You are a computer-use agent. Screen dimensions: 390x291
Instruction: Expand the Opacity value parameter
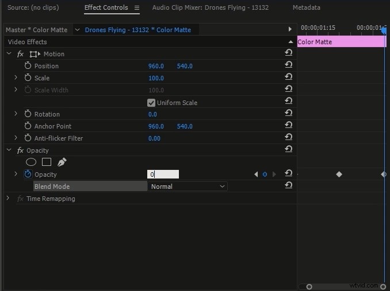pos(16,174)
